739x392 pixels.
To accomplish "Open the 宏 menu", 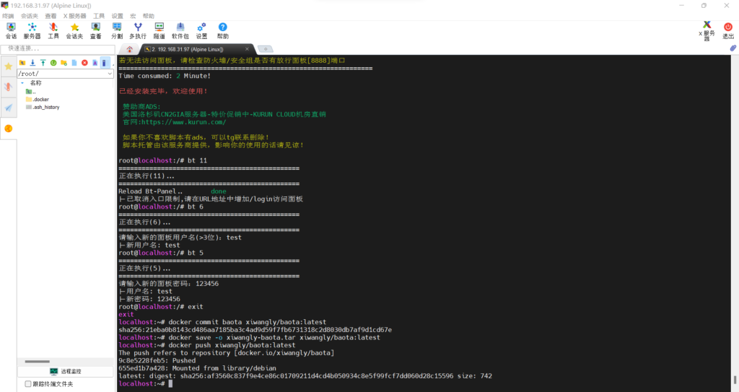I will pyautogui.click(x=133, y=16).
